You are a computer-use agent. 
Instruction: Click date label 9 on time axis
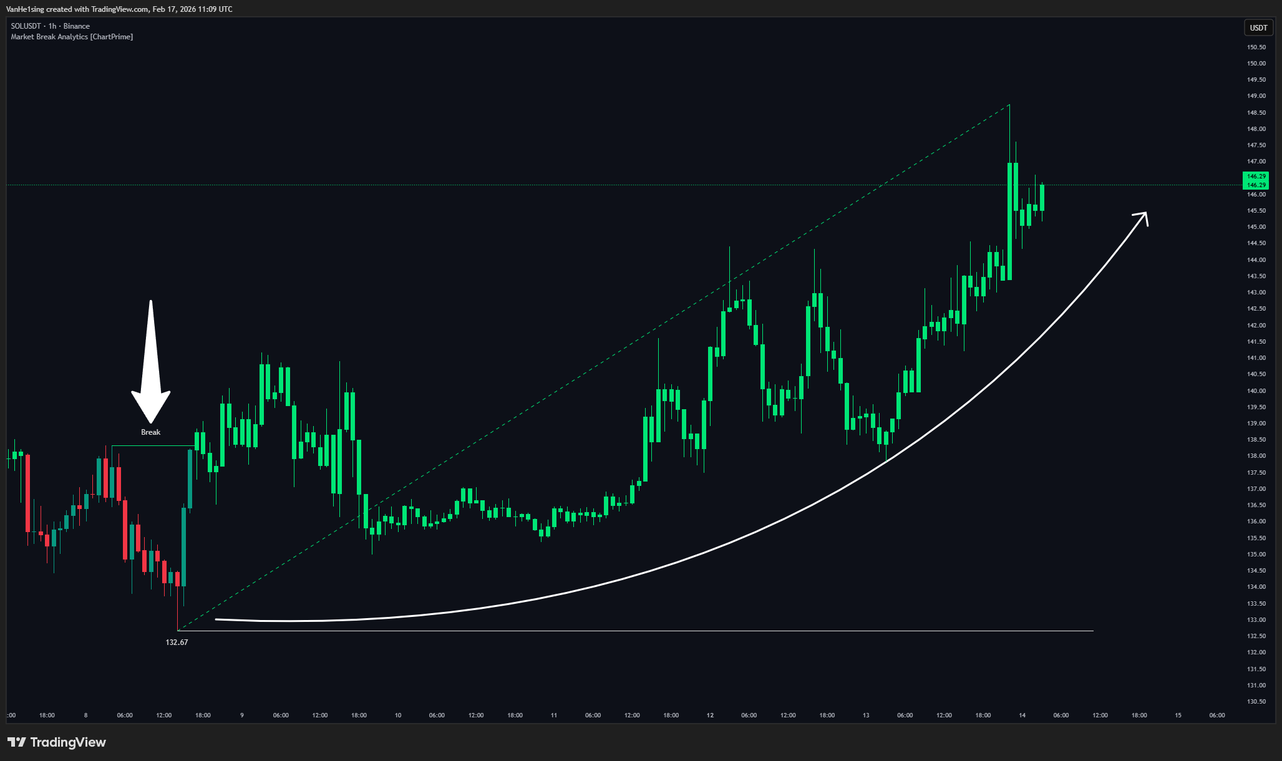242,715
